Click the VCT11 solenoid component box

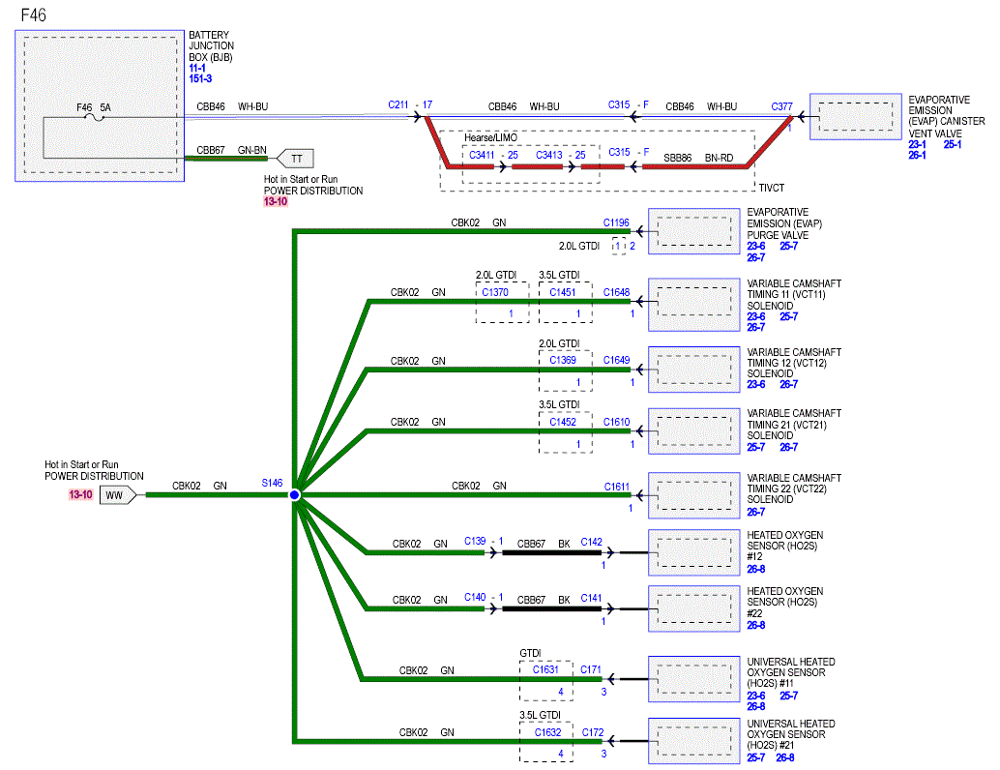[x=693, y=305]
